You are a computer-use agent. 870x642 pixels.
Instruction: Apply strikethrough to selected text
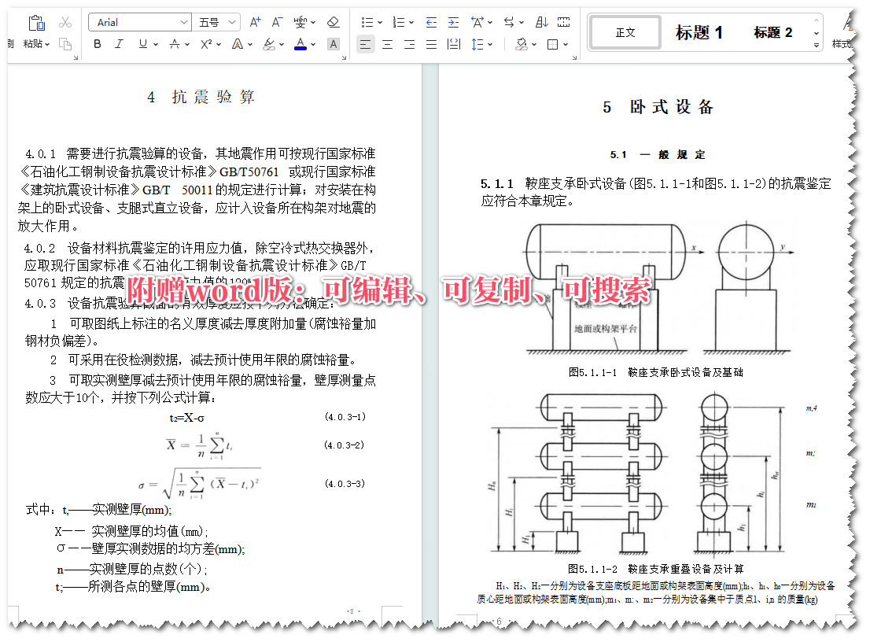174,44
